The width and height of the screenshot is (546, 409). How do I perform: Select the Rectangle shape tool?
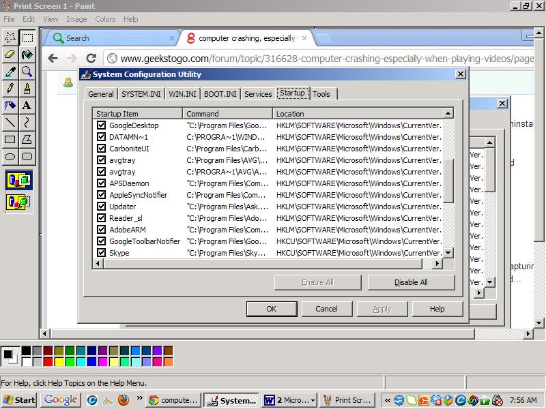pos(10,140)
